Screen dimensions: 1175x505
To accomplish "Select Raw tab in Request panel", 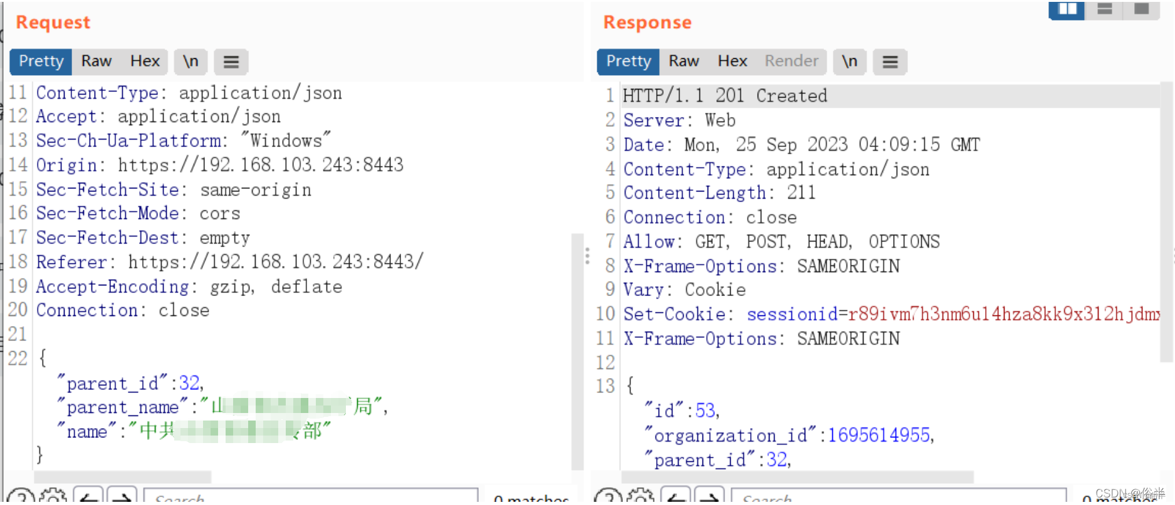I will pyautogui.click(x=97, y=62).
